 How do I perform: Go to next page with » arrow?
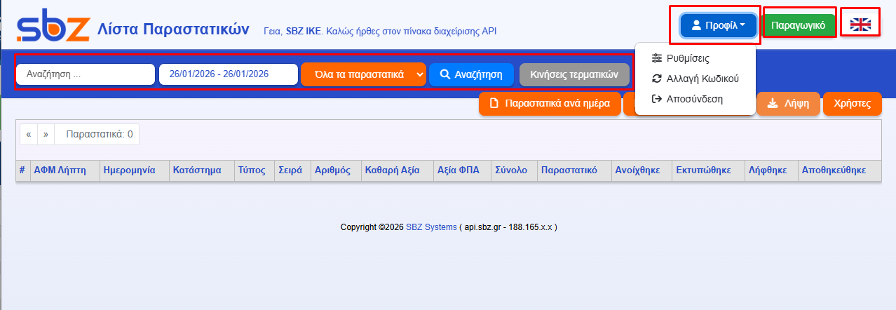[46, 134]
